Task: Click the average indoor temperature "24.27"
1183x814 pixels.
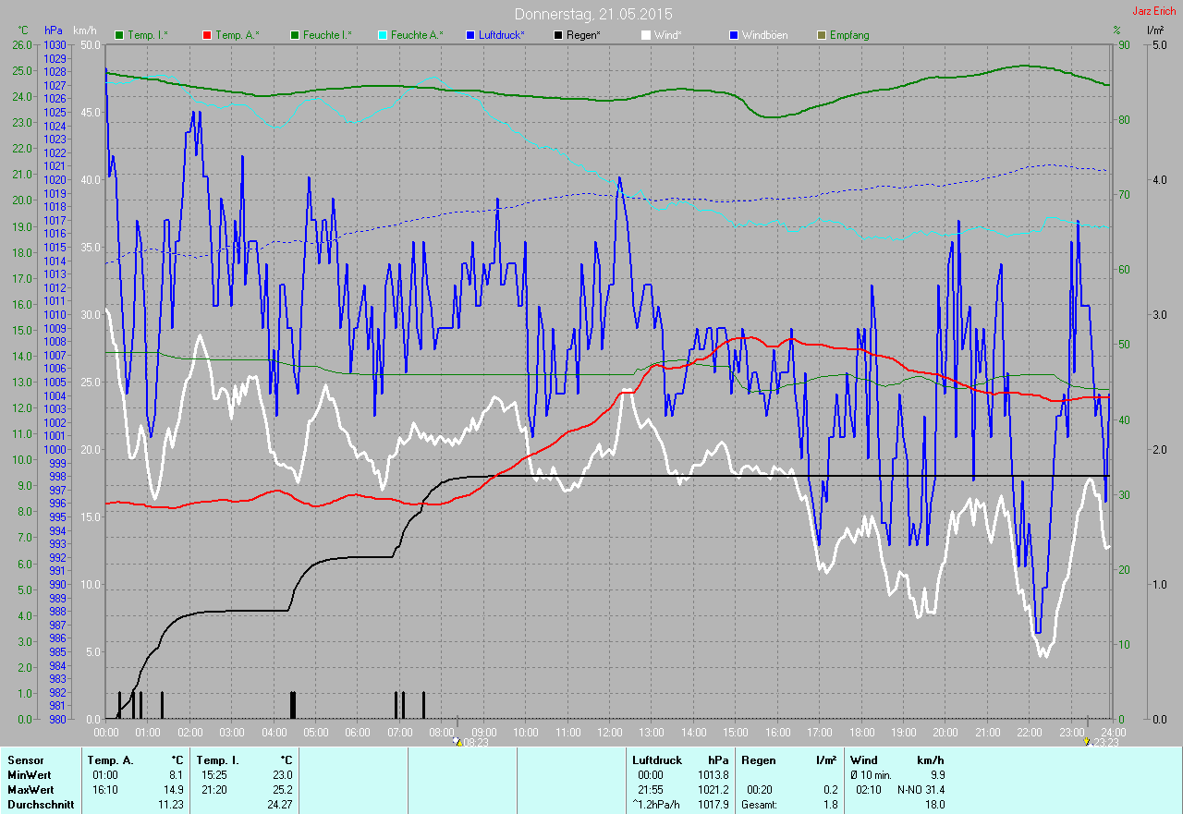Action: tap(279, 804)
